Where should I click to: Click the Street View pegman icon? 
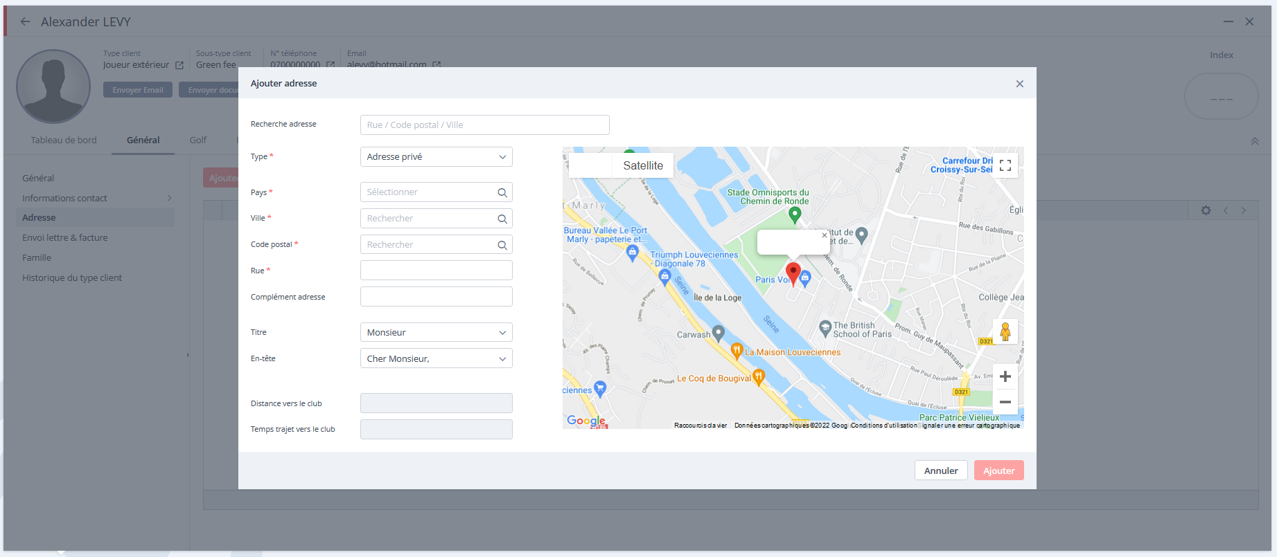coord(1005,332)
